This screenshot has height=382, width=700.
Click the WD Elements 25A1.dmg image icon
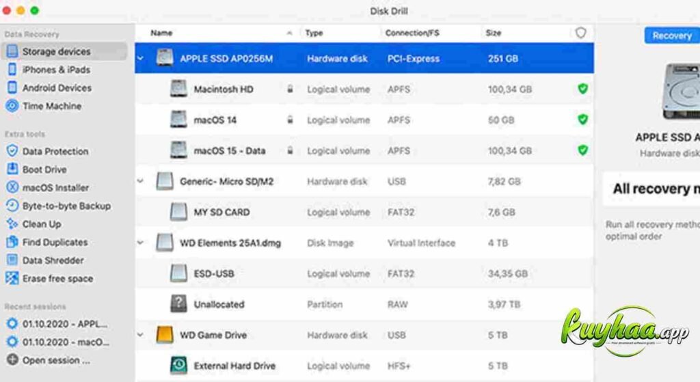(165, 243)
